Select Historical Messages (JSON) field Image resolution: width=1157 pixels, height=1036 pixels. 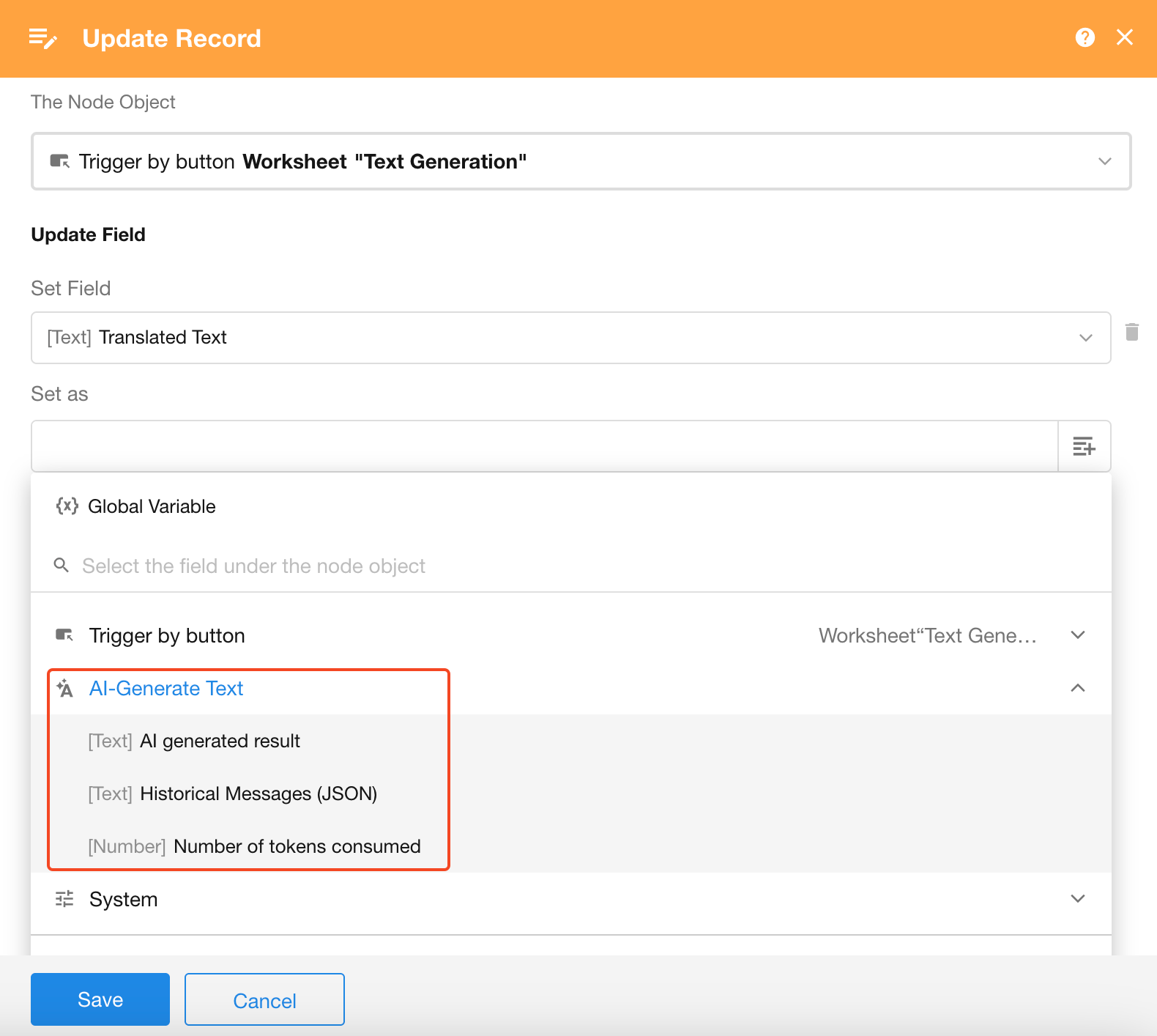pyautogui.click(x=258, y=794)
